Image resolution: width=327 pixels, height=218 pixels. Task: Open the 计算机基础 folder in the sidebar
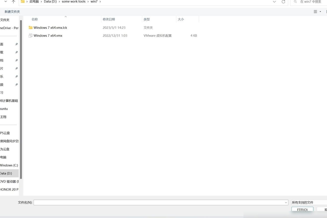(x=9, y=101)
